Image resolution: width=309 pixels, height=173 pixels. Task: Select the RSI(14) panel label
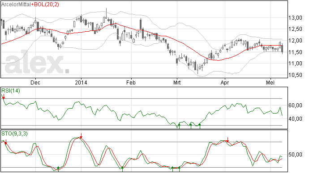11,91
